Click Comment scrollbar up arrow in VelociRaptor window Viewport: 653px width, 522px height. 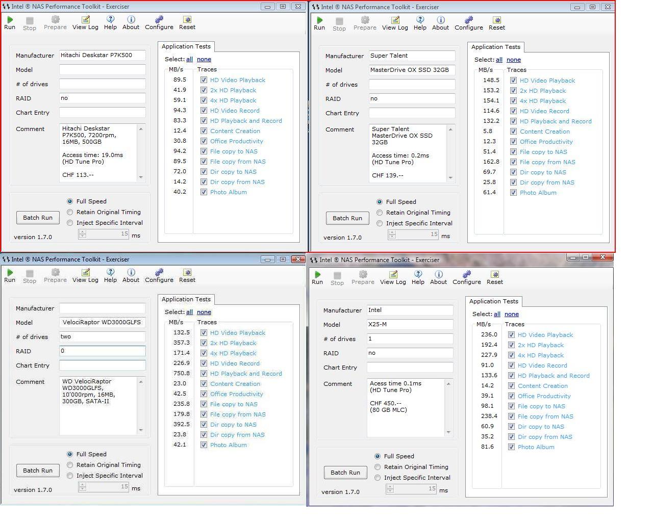[141, 381]
